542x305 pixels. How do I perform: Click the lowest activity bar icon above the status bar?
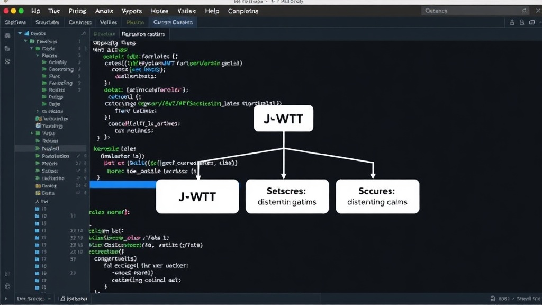(7, 286)
